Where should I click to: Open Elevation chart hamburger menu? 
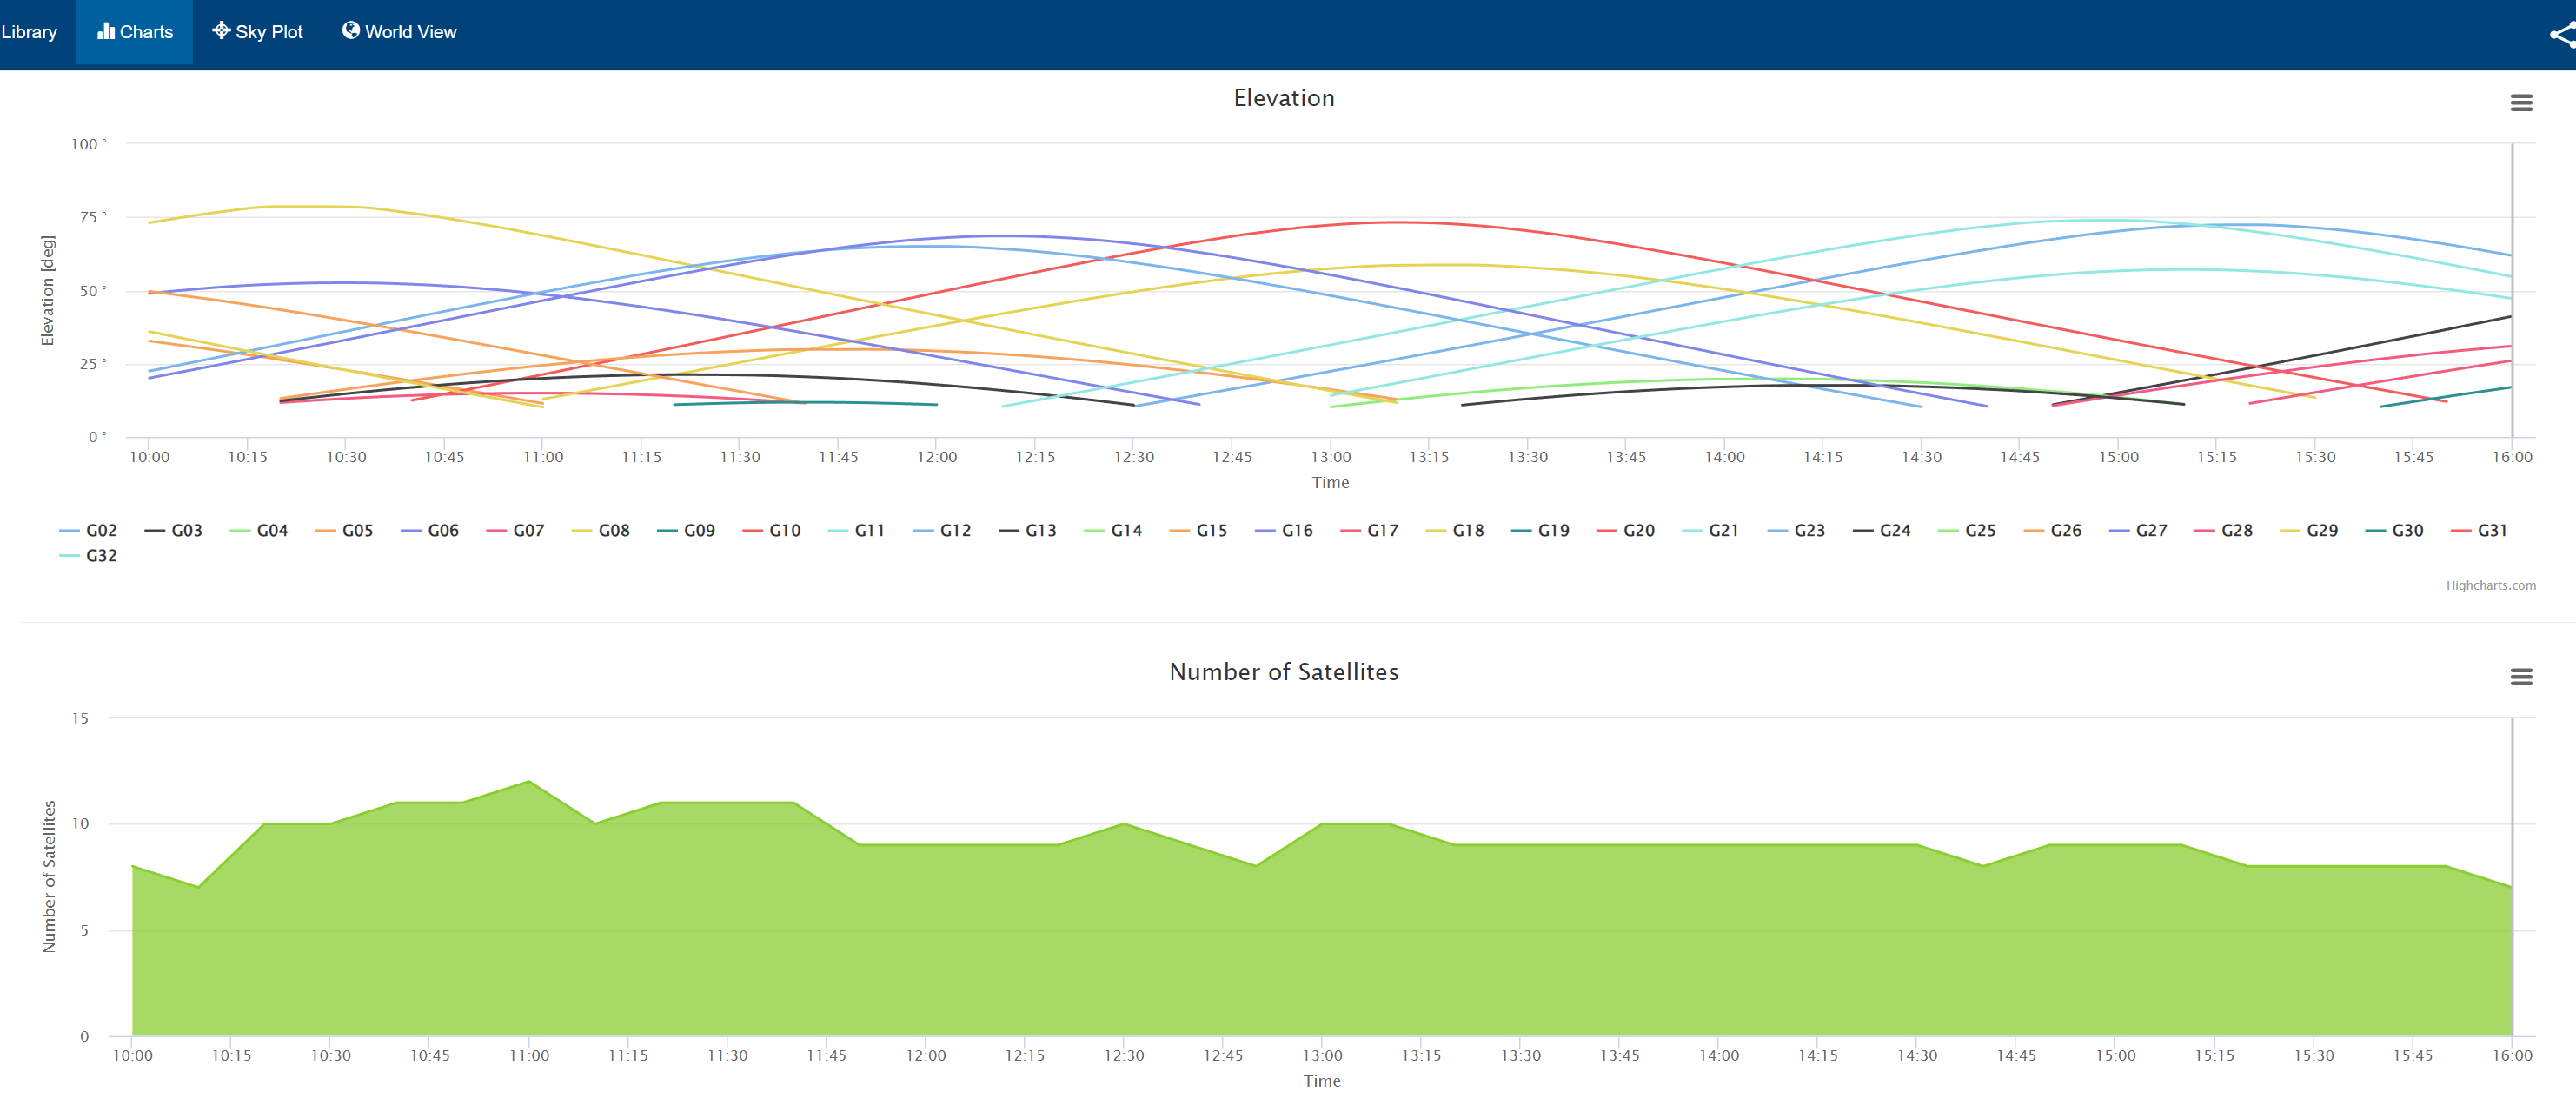coord(2521,103)
